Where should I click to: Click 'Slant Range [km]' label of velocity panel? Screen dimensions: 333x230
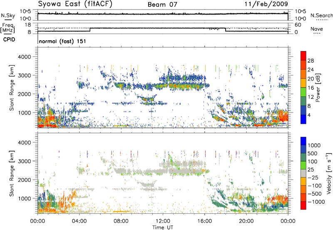(x=12, y=173)
